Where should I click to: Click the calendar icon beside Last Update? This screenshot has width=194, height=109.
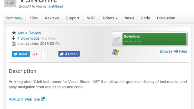click(14, 44)
